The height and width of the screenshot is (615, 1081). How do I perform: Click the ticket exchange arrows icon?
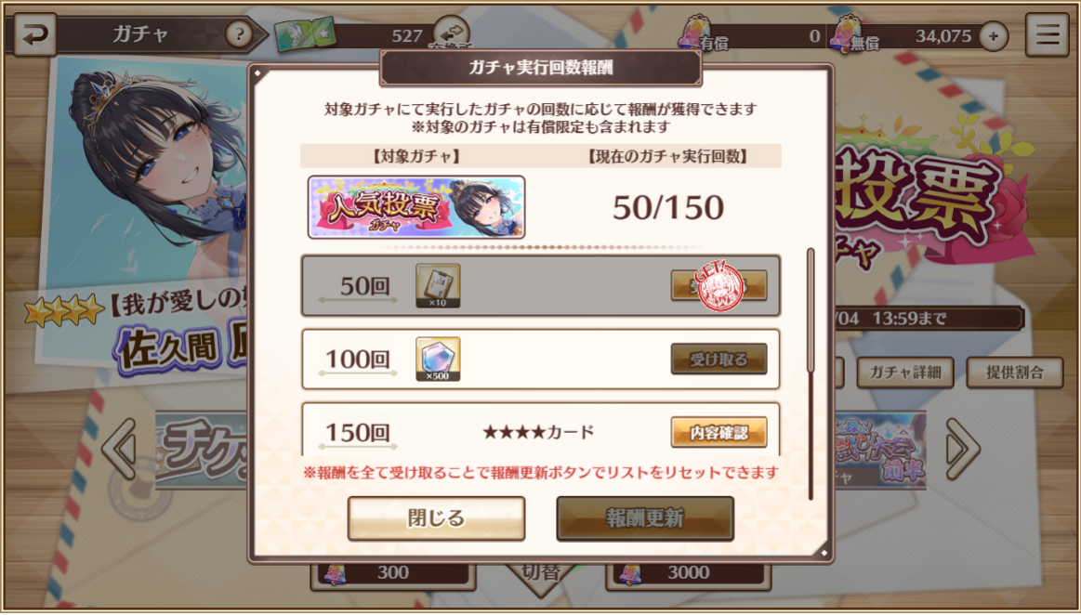(453, 33)
